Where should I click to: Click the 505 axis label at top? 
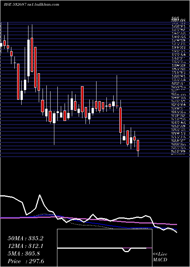click(176, 18)
